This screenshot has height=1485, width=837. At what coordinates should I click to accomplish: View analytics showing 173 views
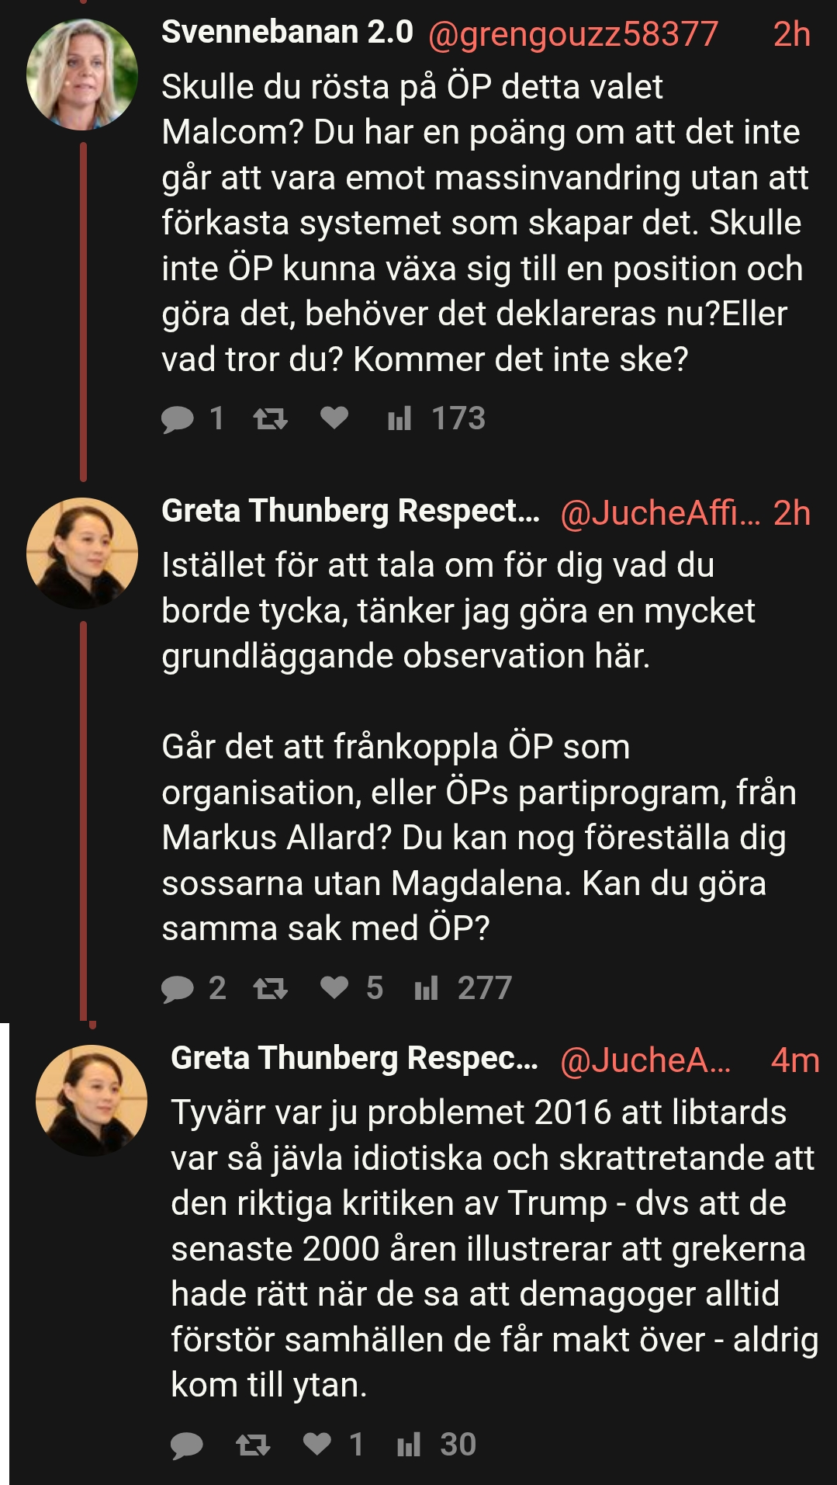(436, 418)
